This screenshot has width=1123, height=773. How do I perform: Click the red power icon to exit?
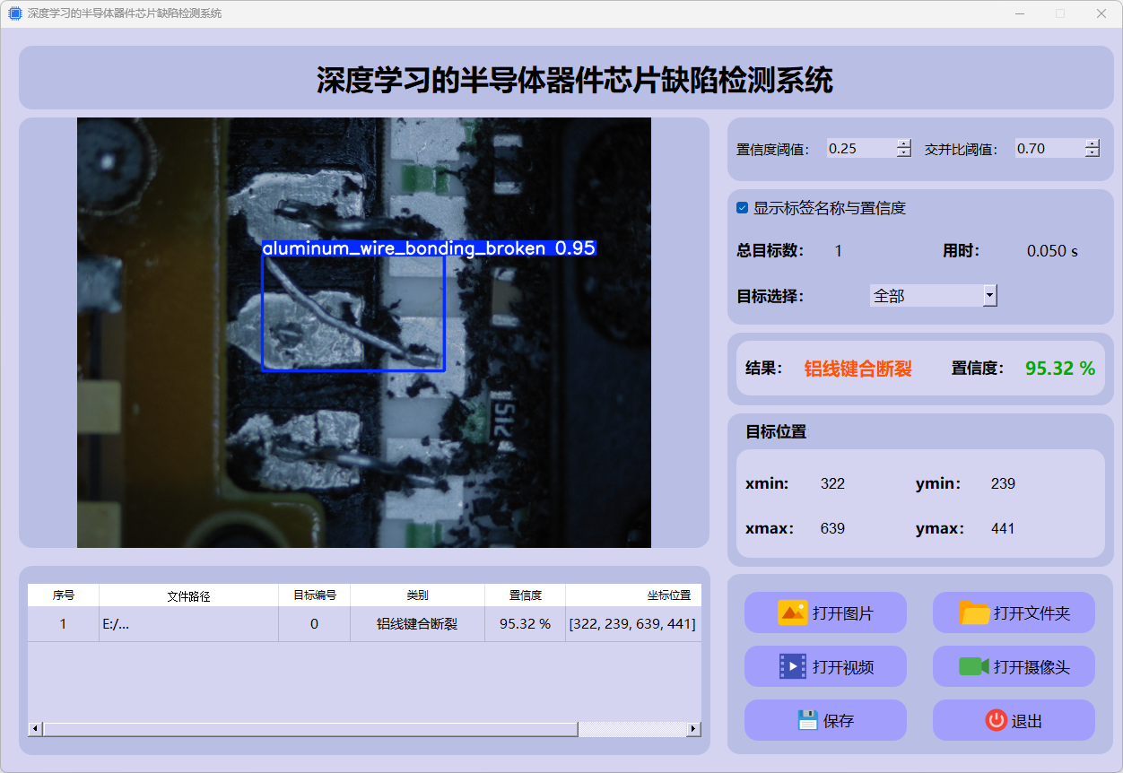[x=996, y=720]
